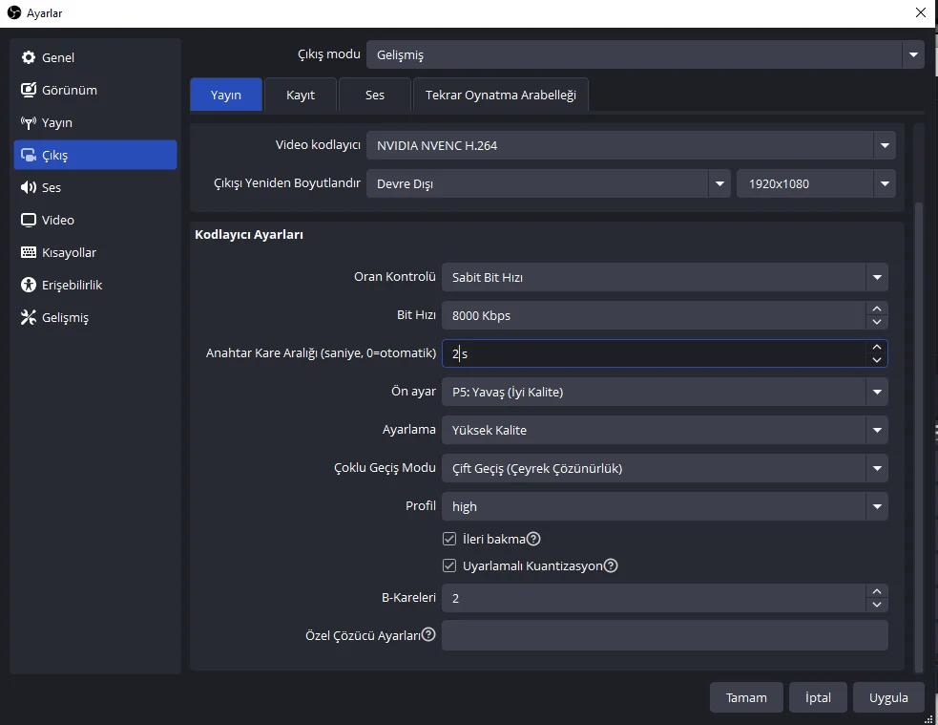This screenshot has height=725, width=938.
Task: Click the Özel Çözücü Ayarları text field
Action: click(x=665, y=635)
